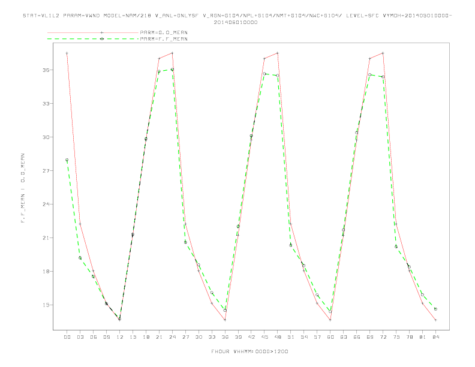Click y-axis tick label 21

46,238
